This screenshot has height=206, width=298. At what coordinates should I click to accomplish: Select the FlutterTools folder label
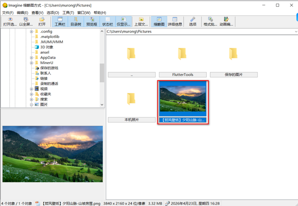click(x=183, y=75)
